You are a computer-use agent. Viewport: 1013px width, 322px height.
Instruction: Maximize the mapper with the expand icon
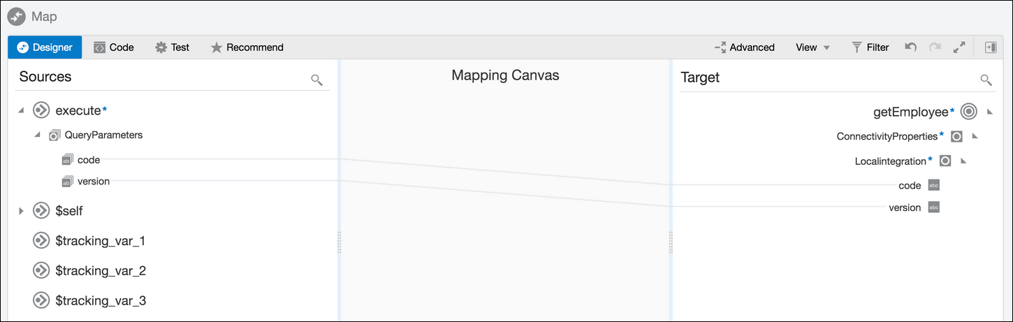tap(959, 47)
